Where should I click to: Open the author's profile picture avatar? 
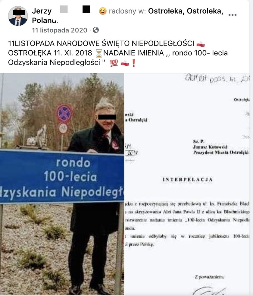(x=18, y=16)
